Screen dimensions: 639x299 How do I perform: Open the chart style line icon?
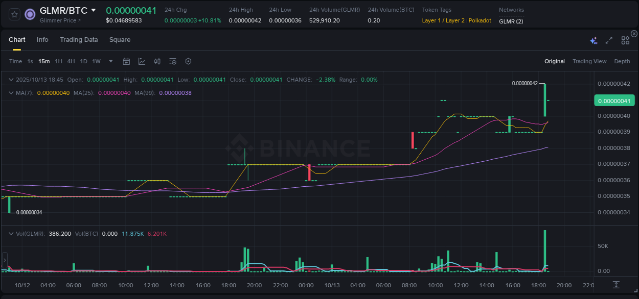click(x=142, y=61)
